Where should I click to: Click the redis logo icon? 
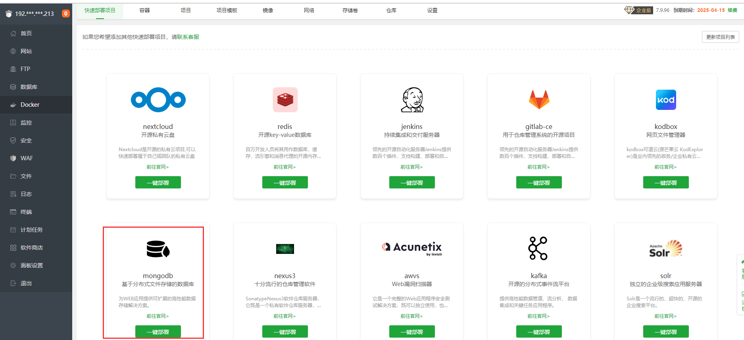tap(285, 100)
